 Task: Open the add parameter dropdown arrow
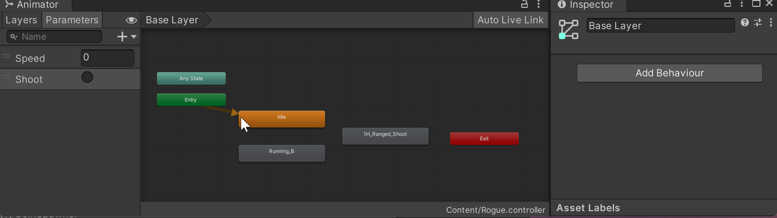pos(134,37)
